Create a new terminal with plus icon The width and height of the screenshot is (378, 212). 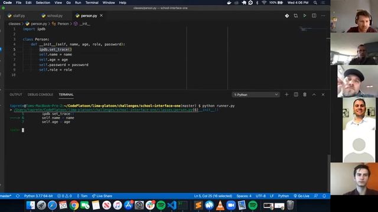click(x=286, y=94)
